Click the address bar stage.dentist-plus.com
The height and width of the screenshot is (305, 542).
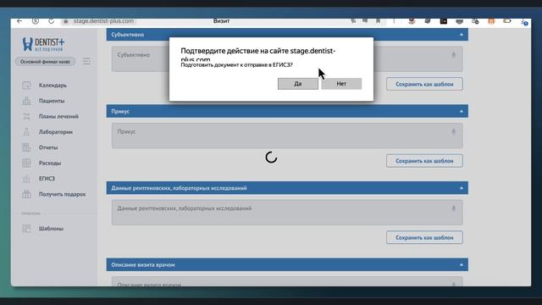click(x=103, y=21)
